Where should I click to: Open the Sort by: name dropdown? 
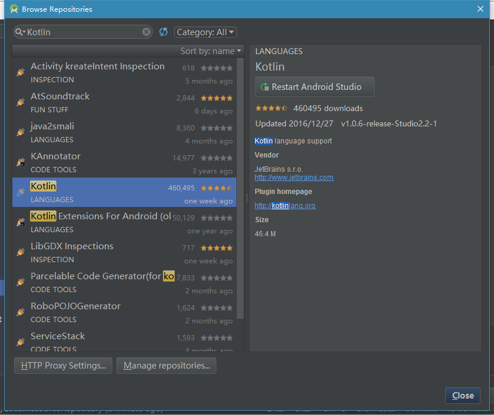[211, 51]
